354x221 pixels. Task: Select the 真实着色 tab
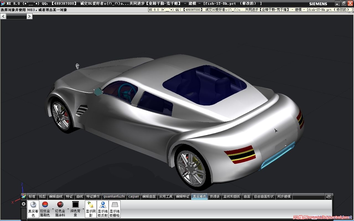click(199, 196)
